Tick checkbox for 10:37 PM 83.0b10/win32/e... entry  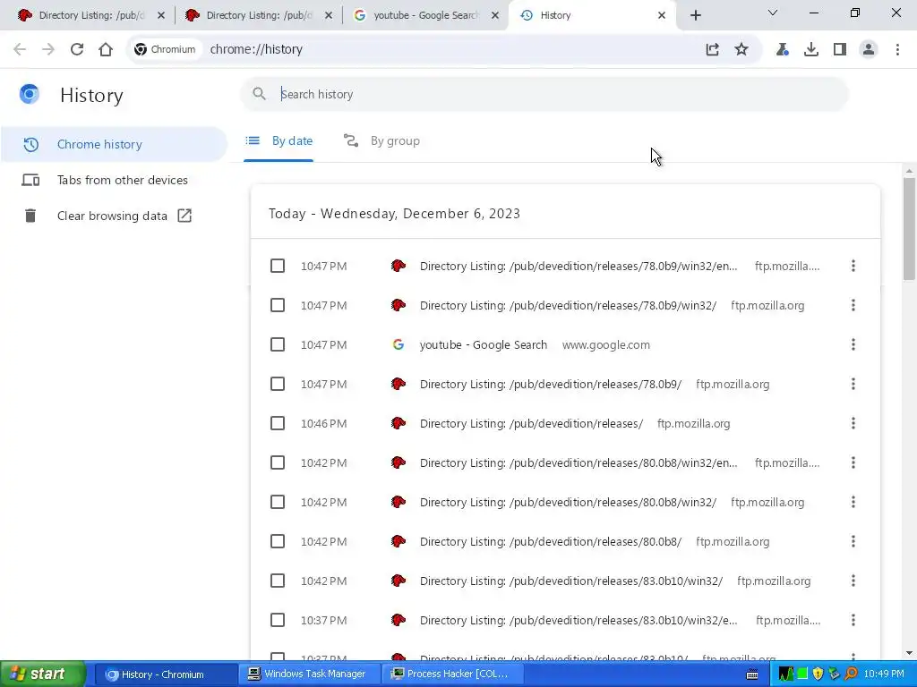pos(278,620)
